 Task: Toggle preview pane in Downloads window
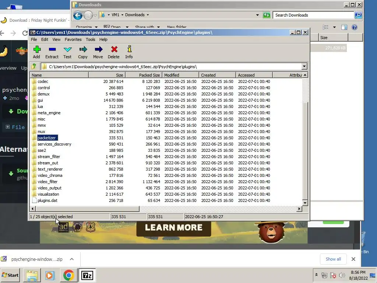[344, 27]
